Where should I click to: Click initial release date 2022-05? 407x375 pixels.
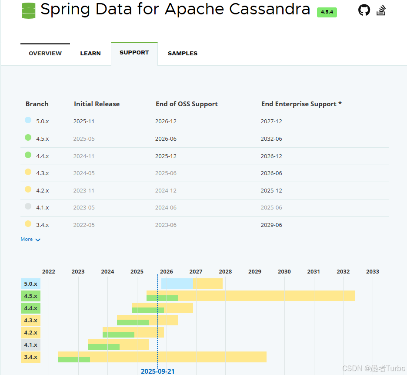[x=84, y=225]
